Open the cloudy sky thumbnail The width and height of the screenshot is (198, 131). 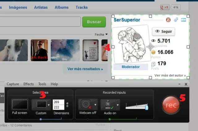(x=65, y=50)
